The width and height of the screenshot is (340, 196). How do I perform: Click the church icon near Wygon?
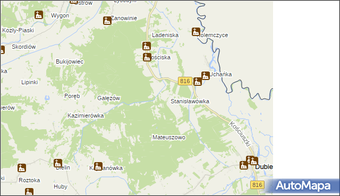tap(39, 15)
